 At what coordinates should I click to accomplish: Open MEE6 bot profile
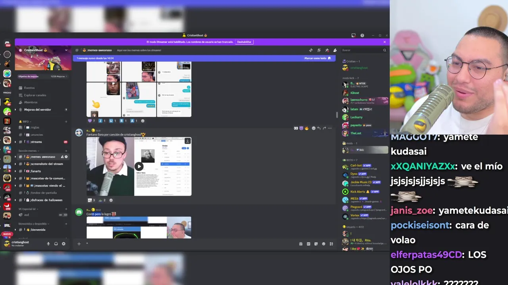pyautogui.click(x=365, y=199)
